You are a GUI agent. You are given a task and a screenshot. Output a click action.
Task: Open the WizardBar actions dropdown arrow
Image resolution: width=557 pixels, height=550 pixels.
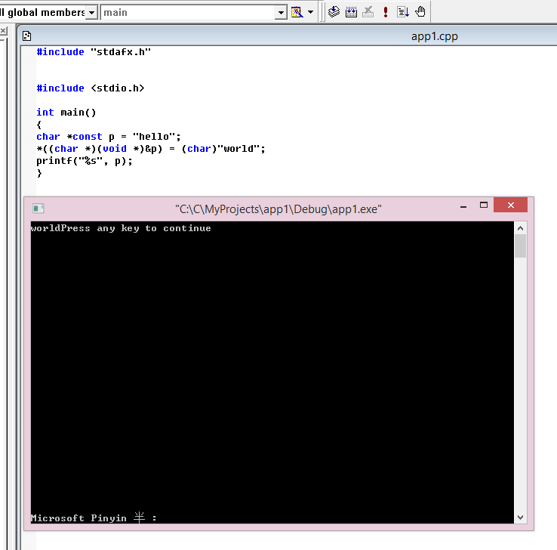[310, 12]
